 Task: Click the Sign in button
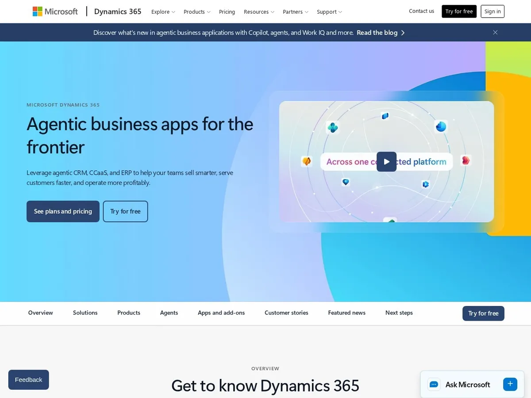pyautogui.click(x=493, y=11)
